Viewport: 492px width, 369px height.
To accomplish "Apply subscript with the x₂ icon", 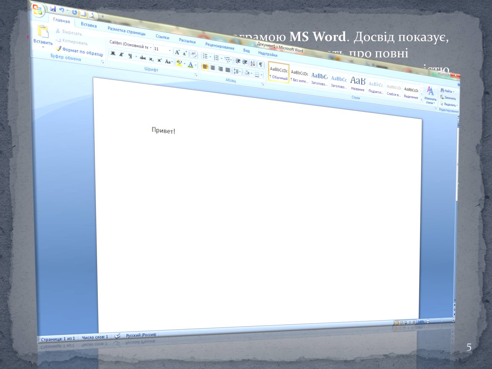I will coord(151,59).
